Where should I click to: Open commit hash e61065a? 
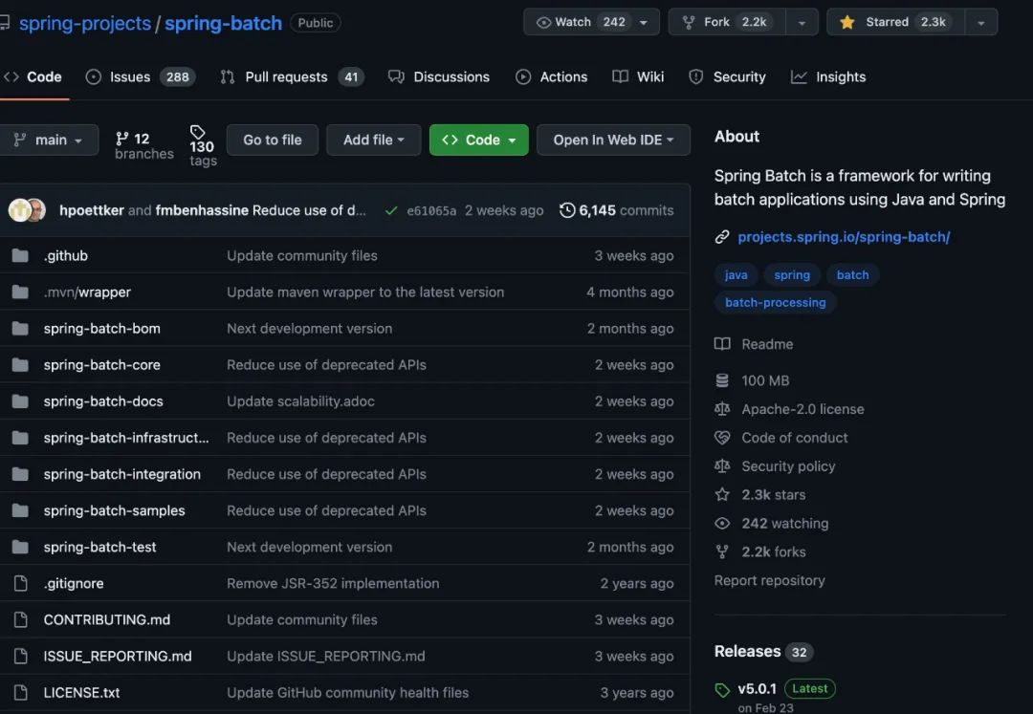(431, 210)
